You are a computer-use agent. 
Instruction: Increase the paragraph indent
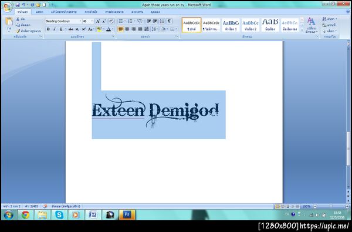click(155, 21)
